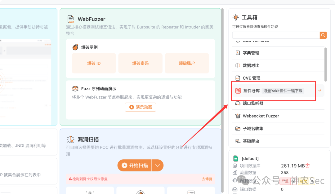Click the 漏洞扫描 bug icon
Viewport: 335px width, 194px height.
coord(70,139)
